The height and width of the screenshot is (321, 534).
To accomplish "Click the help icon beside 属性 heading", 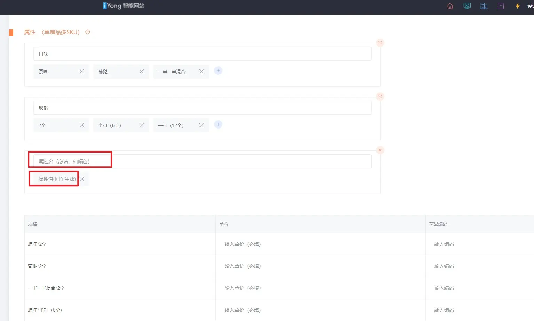I will [x=88, y=32].
